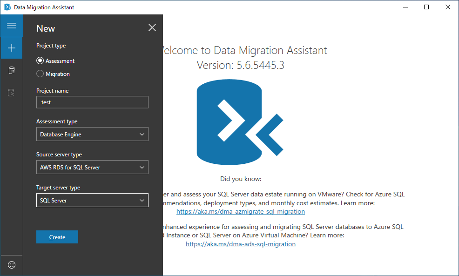This screenshot has width=459, height=276.
Task: Open the Assessment type dropdown
Action: coord(92,134)
